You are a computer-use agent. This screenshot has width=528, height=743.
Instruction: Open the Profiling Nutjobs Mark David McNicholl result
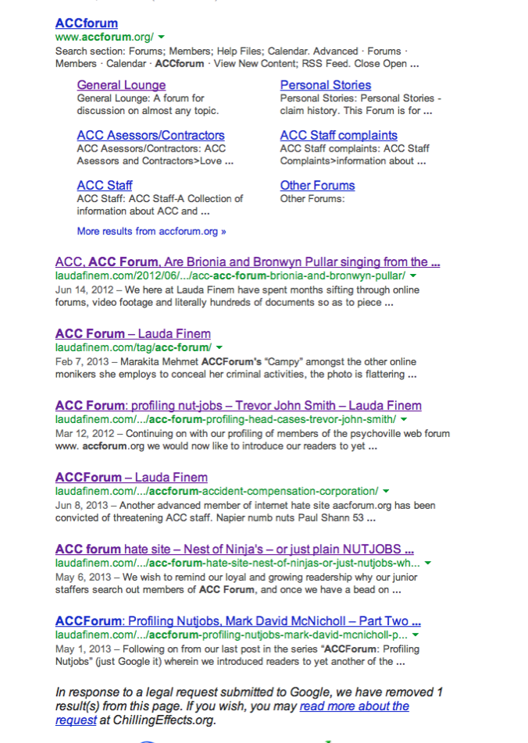coord(238,621)
